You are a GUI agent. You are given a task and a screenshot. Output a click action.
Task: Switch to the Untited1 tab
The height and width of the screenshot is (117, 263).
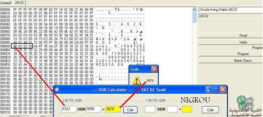pos(6,3)
